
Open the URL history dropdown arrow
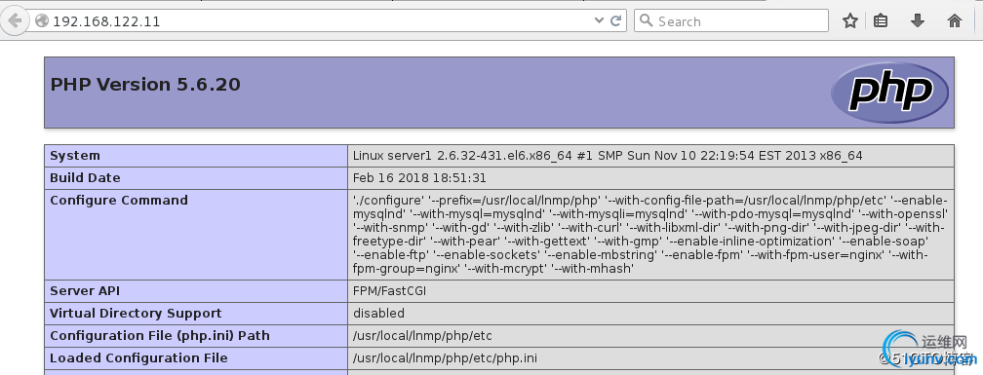point(599,20)
